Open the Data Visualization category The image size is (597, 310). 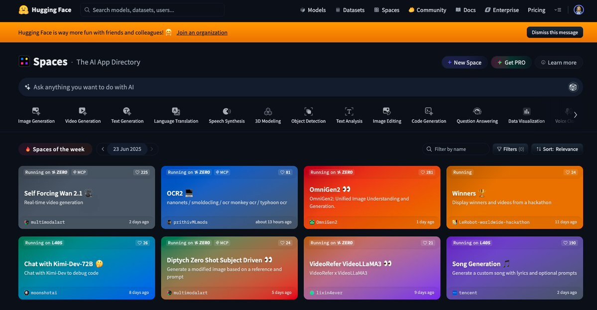click(x=526, y=115)
